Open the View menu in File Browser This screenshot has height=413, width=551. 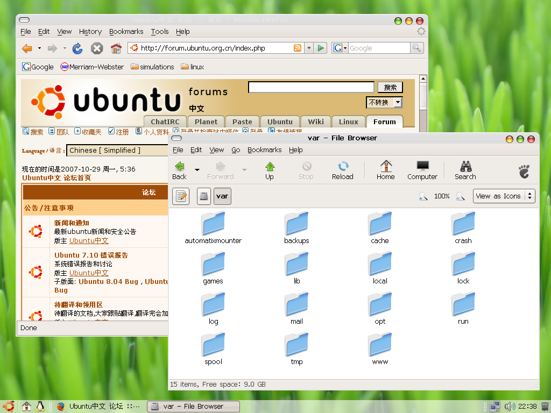point(216,150)
